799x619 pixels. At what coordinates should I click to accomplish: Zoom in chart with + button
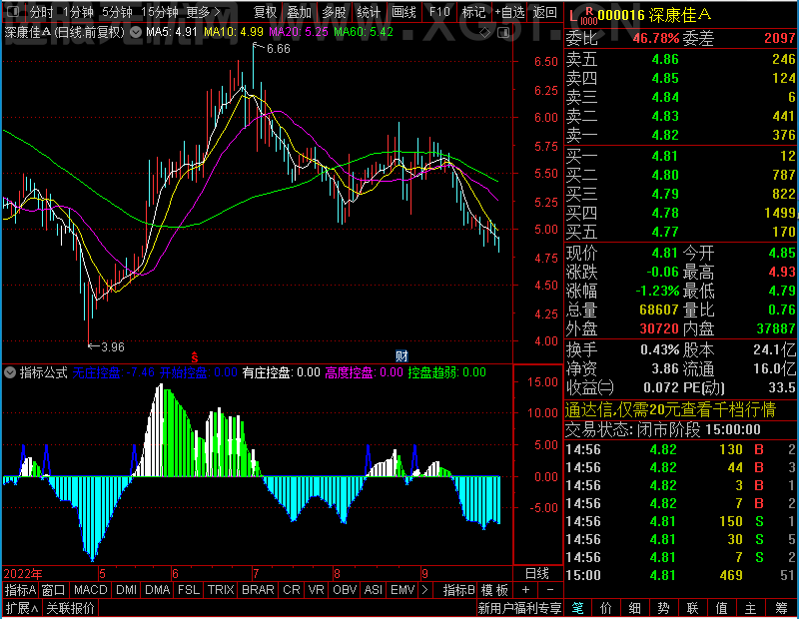(526, 590)
